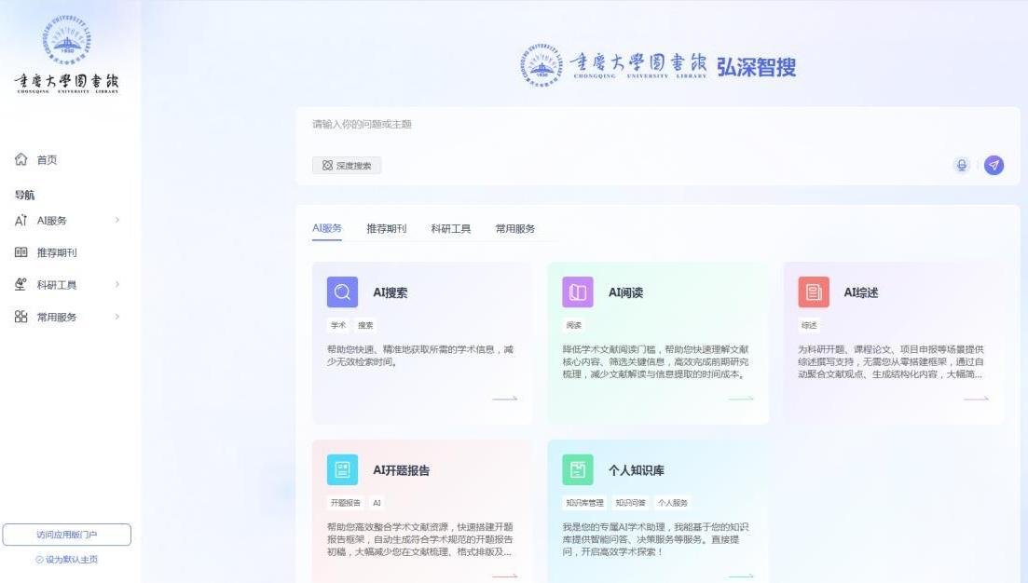Expand the 常用服务 sidebar chevron

[117, 318]
